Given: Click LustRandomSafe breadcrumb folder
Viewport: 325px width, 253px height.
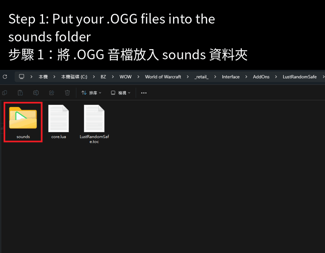Looking at the screenshot, I should (300, 77).
